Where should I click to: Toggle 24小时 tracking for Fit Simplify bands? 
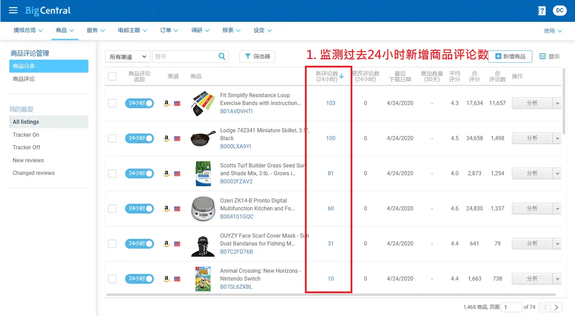pos(139,103)
